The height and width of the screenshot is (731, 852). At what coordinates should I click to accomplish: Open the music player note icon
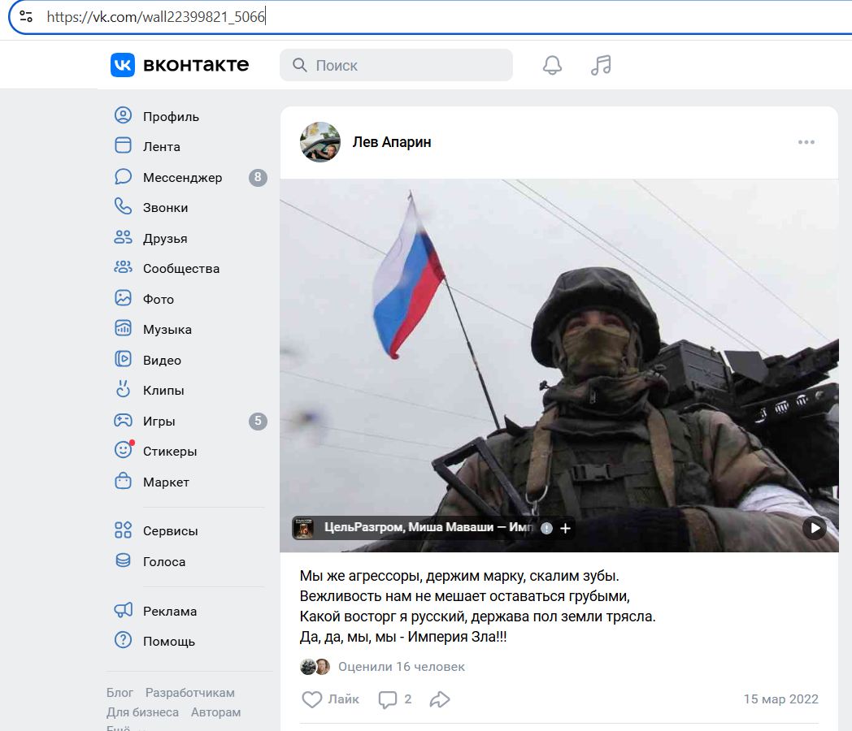click(x=601, y=66)
